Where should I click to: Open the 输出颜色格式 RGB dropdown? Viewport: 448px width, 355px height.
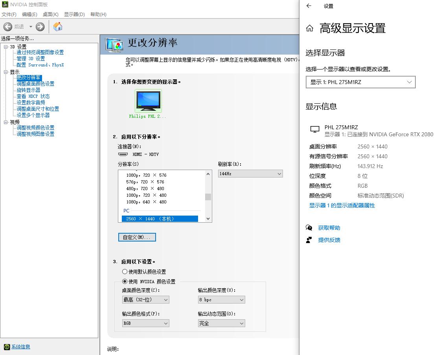[x=145, y=323]
